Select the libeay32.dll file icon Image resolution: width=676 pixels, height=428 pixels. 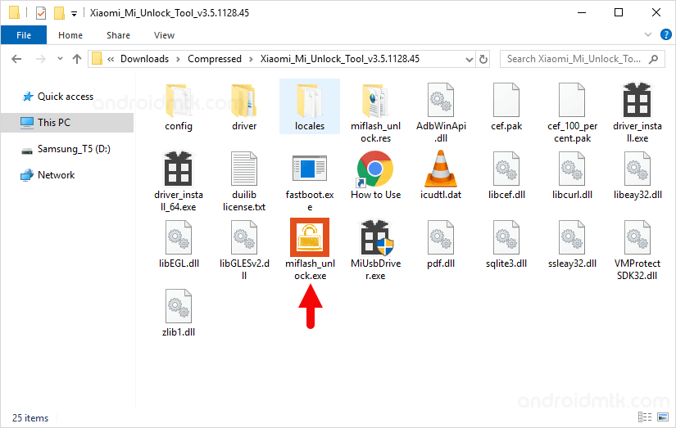pos(637,169)
